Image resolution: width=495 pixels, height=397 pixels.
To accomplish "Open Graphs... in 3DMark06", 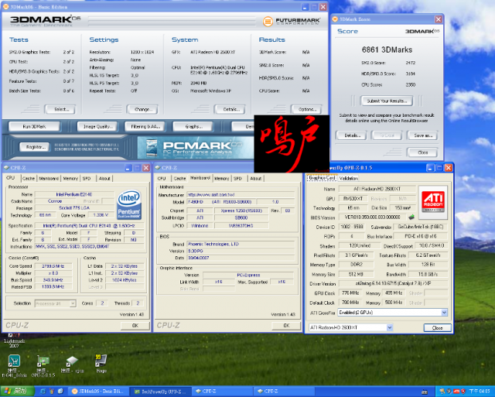I will point(193,127).
